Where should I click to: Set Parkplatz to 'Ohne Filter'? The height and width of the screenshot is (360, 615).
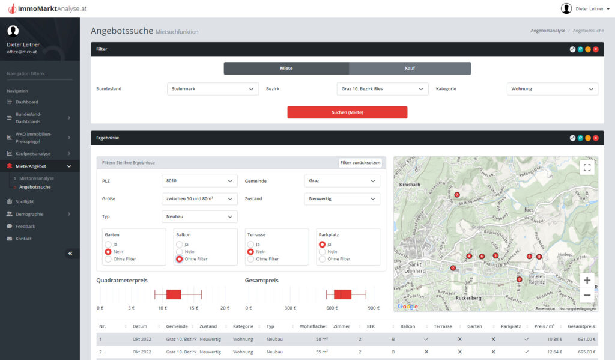[x=323, y=259]
